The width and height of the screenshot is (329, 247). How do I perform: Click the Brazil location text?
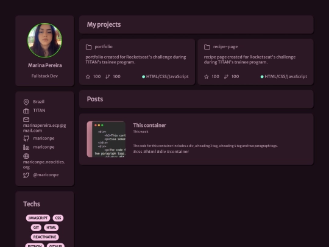tap(38, 102)
